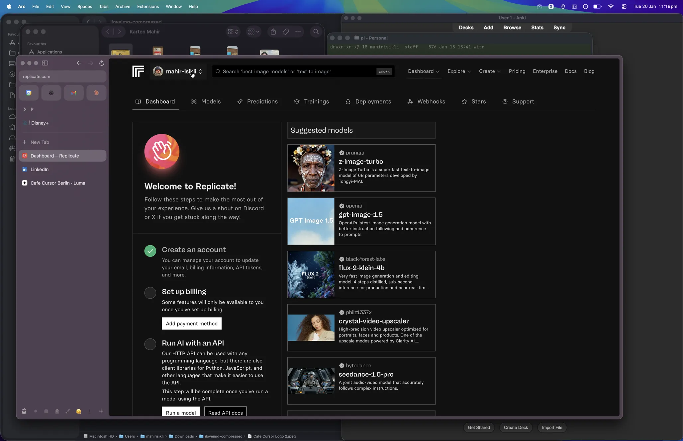Expand the 'P' folder in the Arc sidebar

coord(25,109)
